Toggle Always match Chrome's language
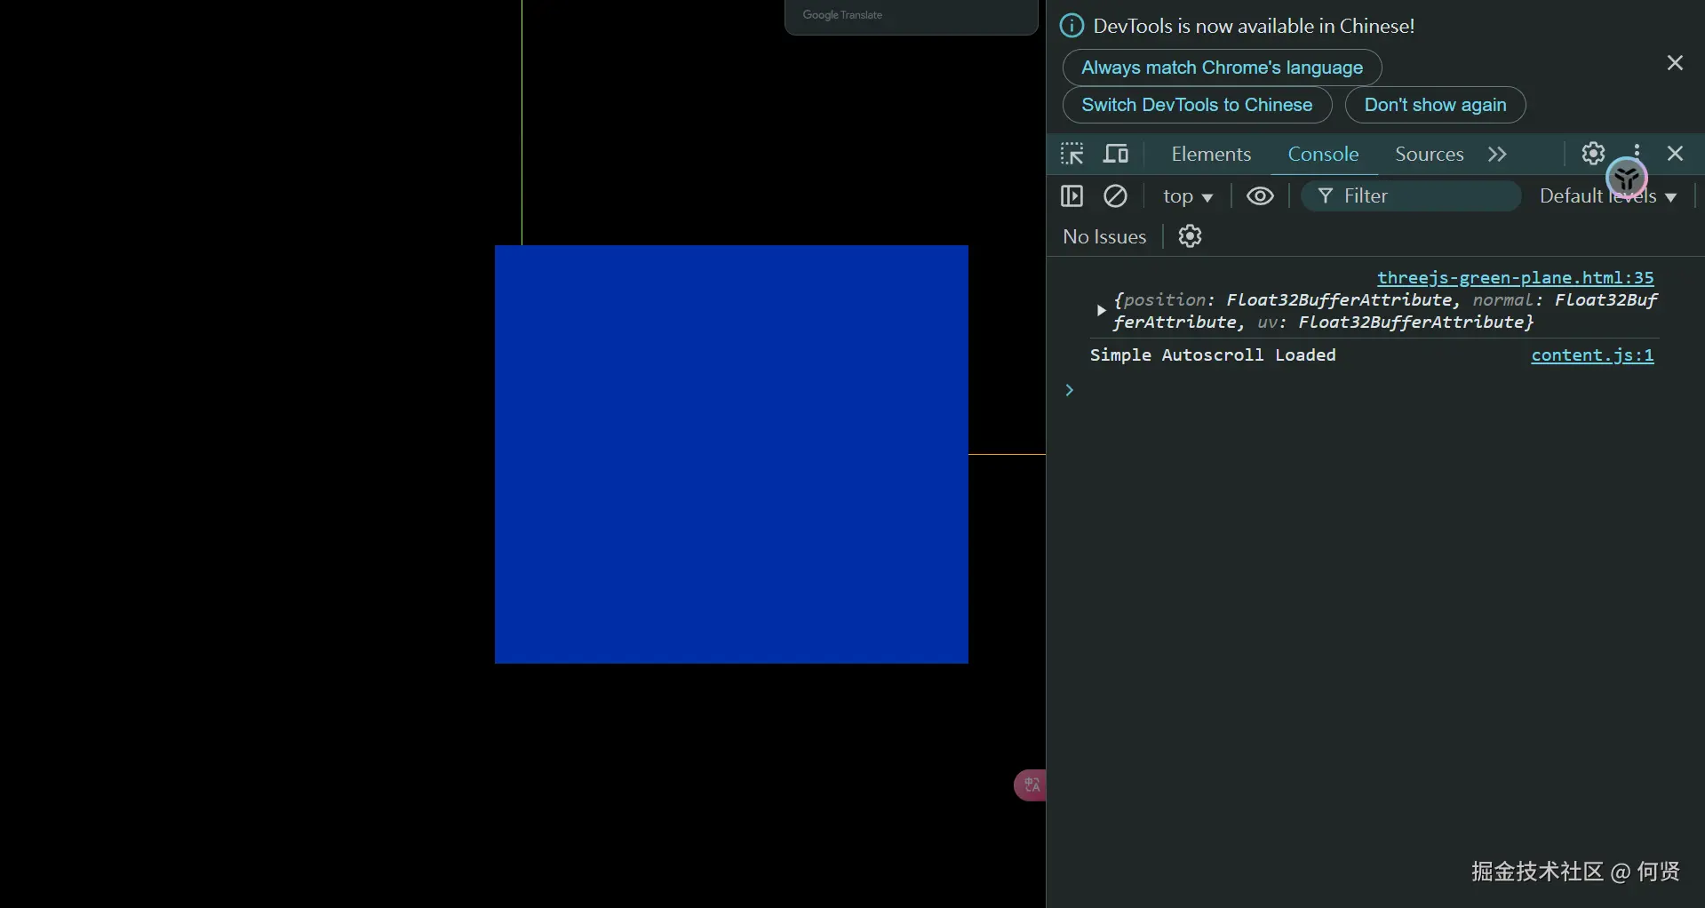 click(1222, 68)
